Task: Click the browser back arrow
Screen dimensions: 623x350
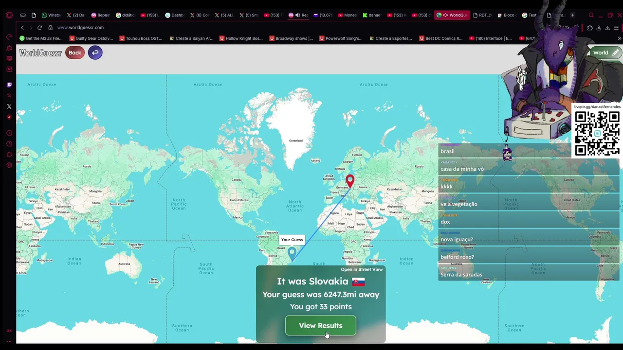Action: pos(22,28)
